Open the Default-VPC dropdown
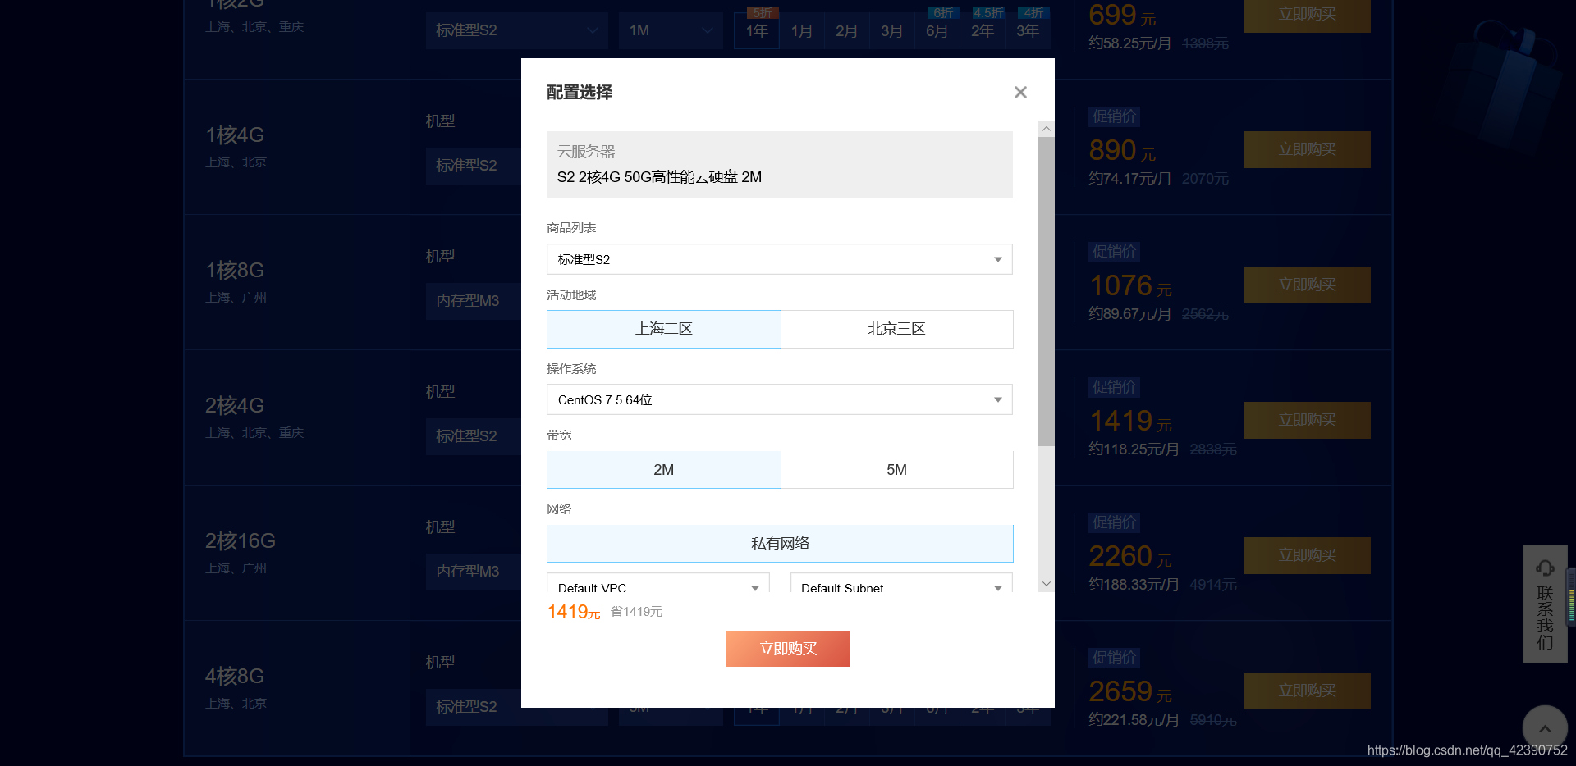1576x766 pixels. (x=658, y=583)
